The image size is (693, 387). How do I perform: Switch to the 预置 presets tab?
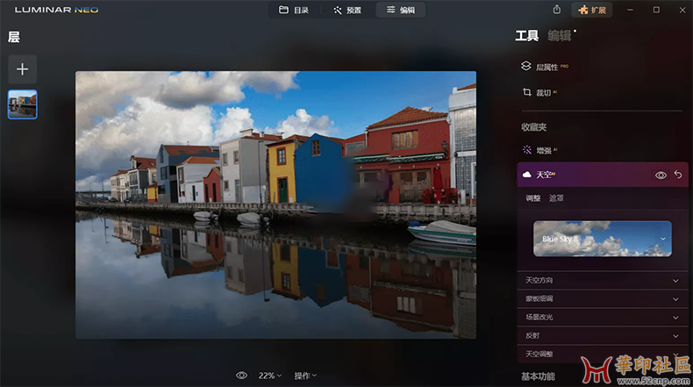pyautogui.click(x=346, y=10)
